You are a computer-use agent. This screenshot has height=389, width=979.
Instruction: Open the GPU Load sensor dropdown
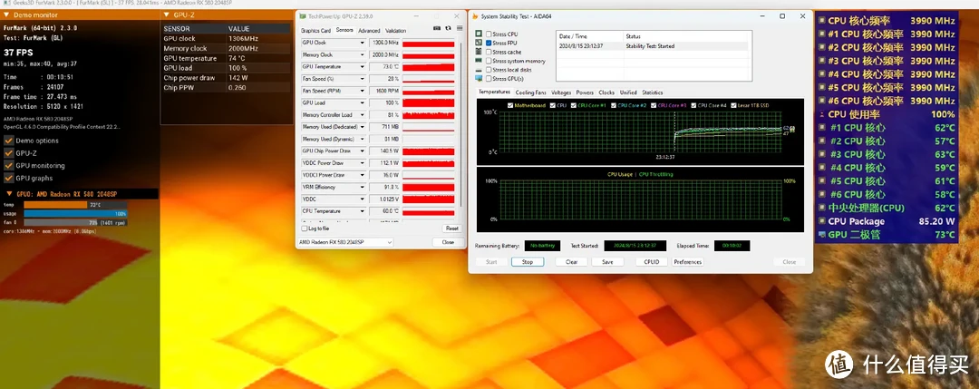point(362,103)
